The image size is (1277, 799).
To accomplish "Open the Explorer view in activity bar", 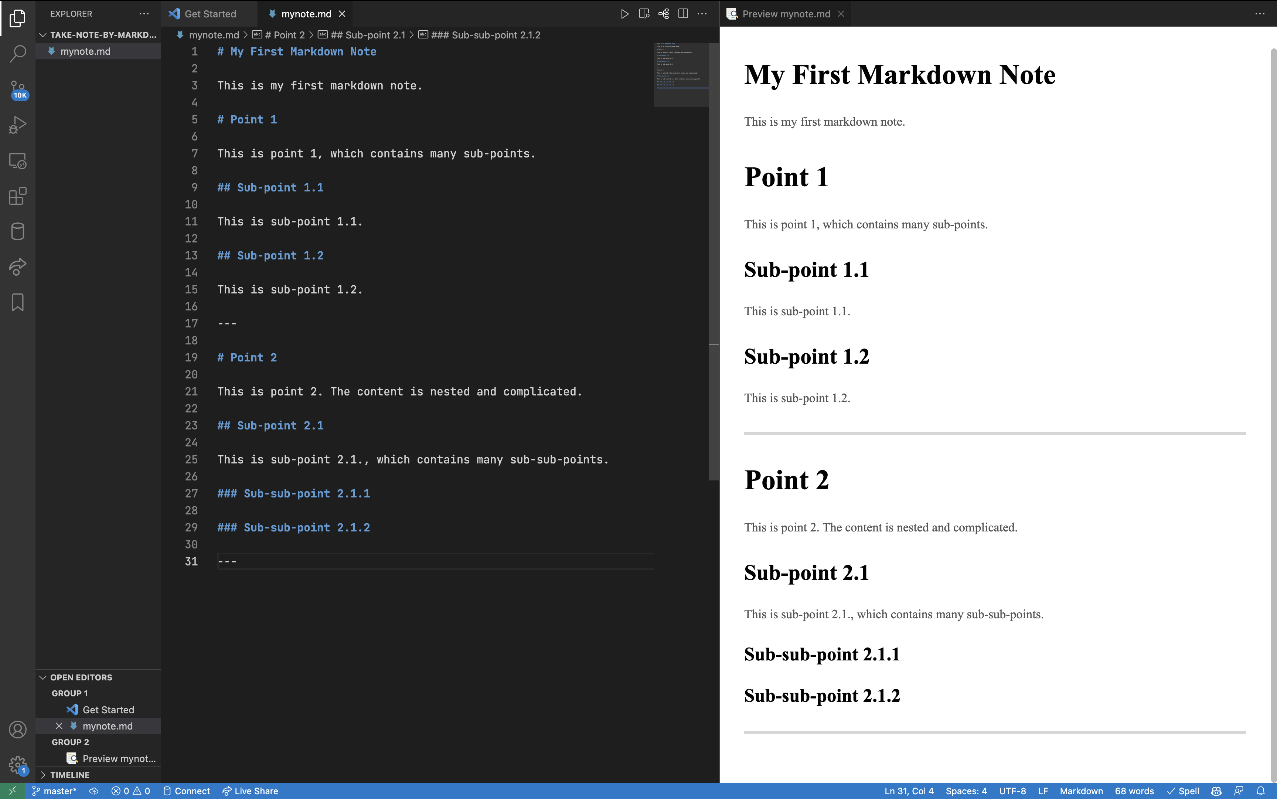I will [x=17, y=18].
